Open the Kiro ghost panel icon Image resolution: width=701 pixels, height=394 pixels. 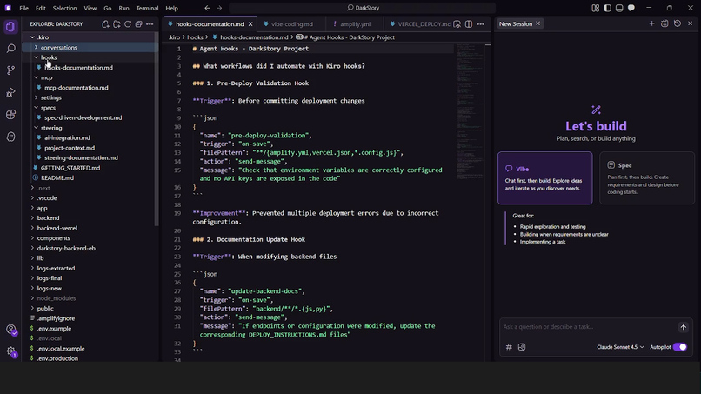(x=10, y=137)
